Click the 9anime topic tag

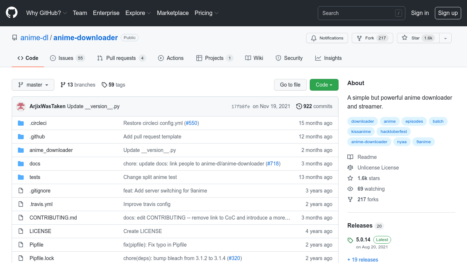click(424, 142)
